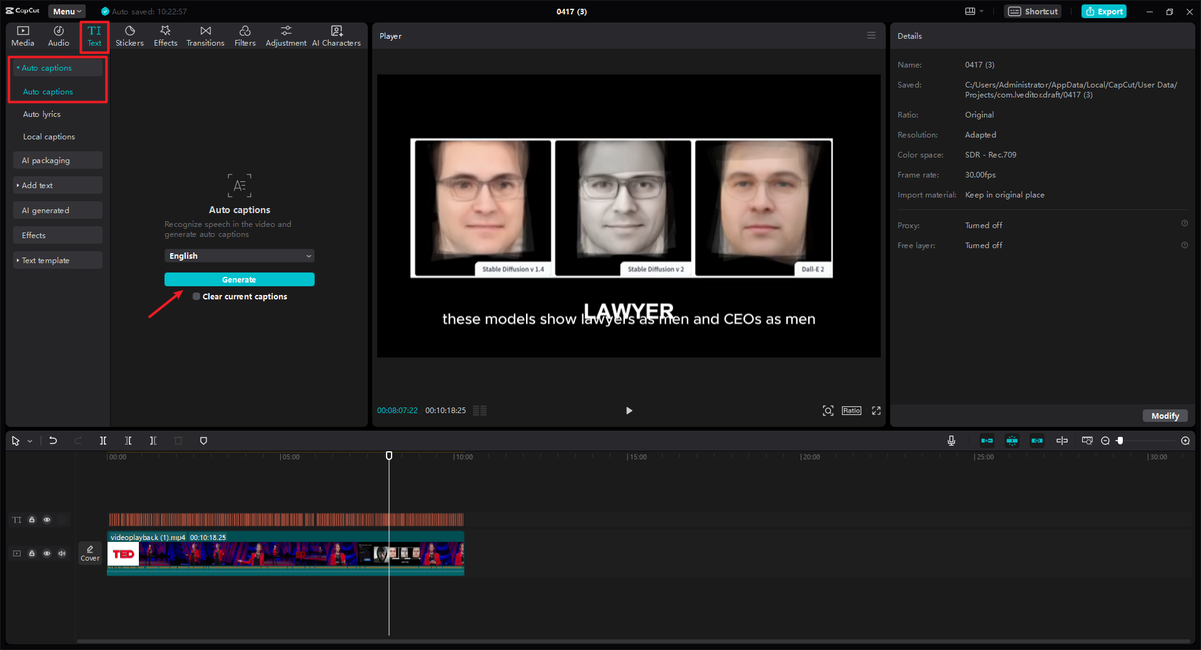
Task: Open the Menu in title bar
Action: [67, 11]
